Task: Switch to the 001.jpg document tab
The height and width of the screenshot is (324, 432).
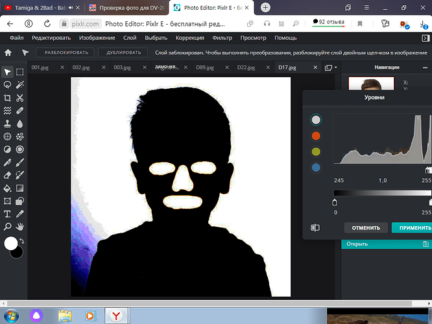Action: (x=40, y=67)
